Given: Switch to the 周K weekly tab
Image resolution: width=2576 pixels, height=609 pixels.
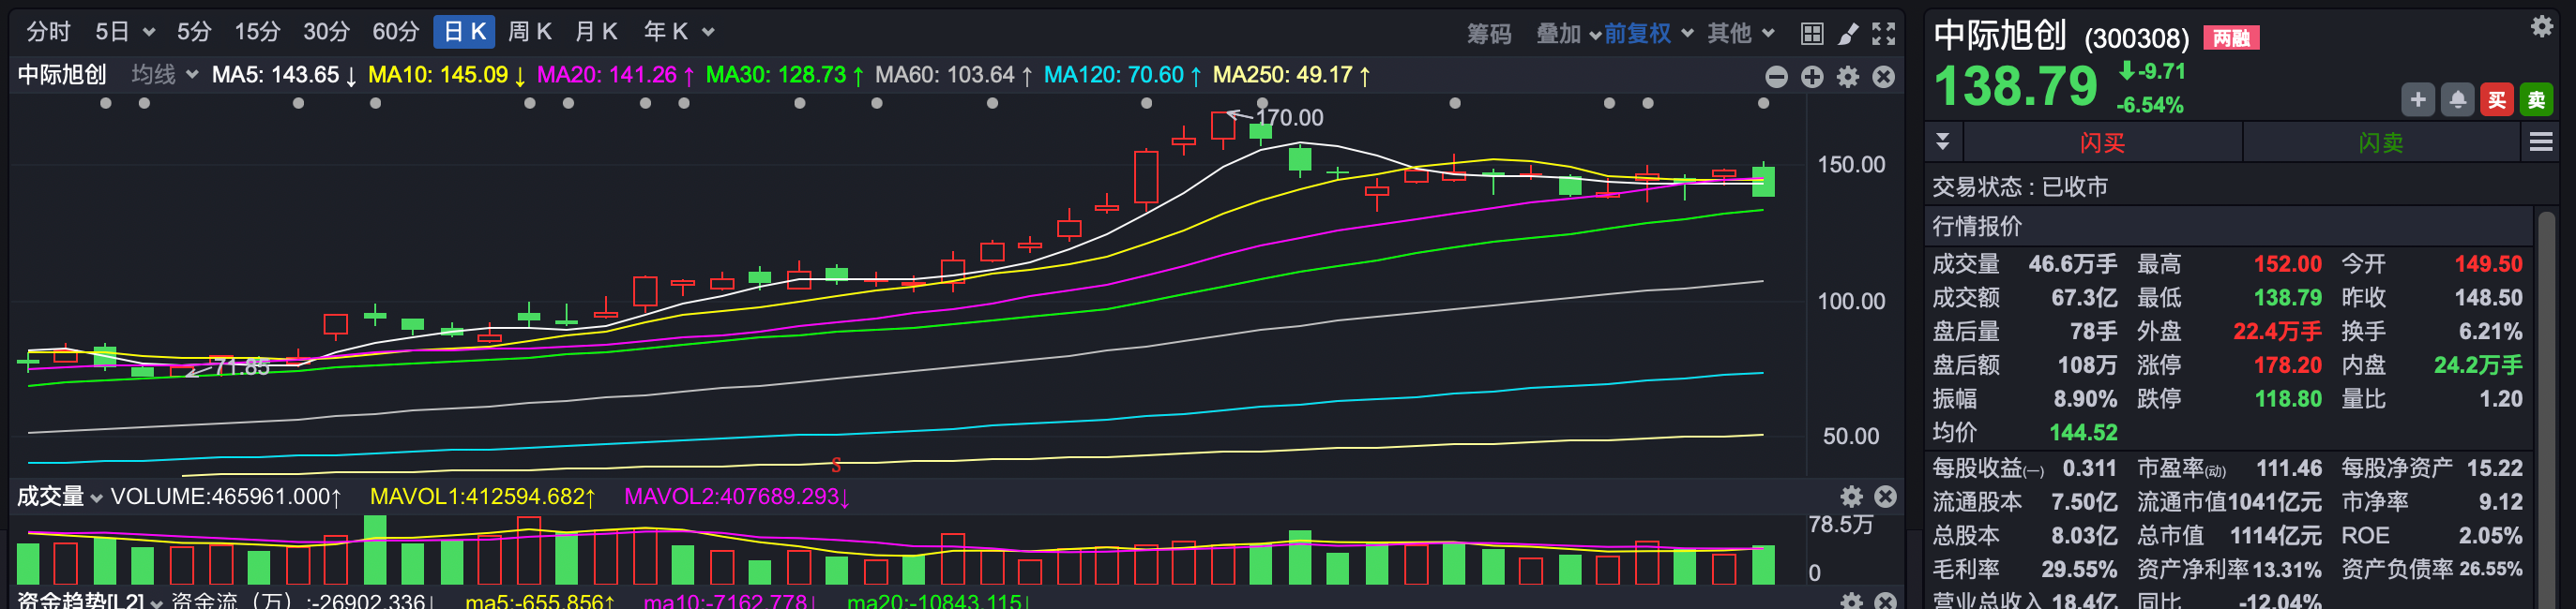Looking at the screenshot, I should click(530, 32).
